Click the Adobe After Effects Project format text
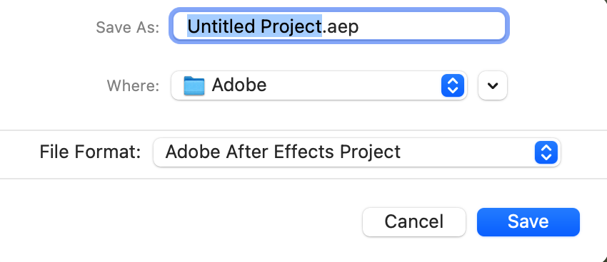Viewport: 607px width, 262px height. (283, 152)
